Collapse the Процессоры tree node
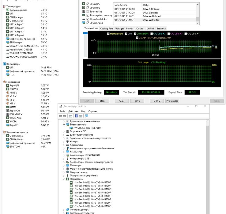The image size is (226, 214). click(64, 179)
